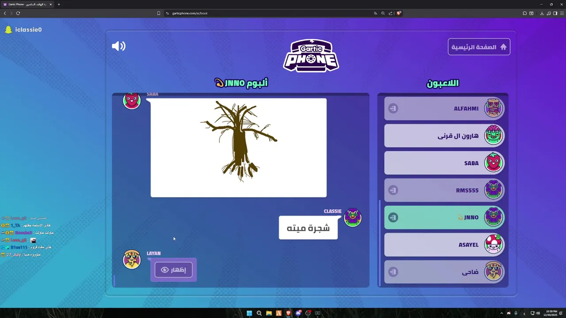This screenshot has height=318, width=566.
Task: Click ASAYEL's mushroom avatar
Action: tap(493, 244)
